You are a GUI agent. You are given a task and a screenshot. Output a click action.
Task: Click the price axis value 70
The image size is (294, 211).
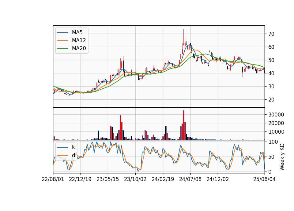click(x=271, y=34)
